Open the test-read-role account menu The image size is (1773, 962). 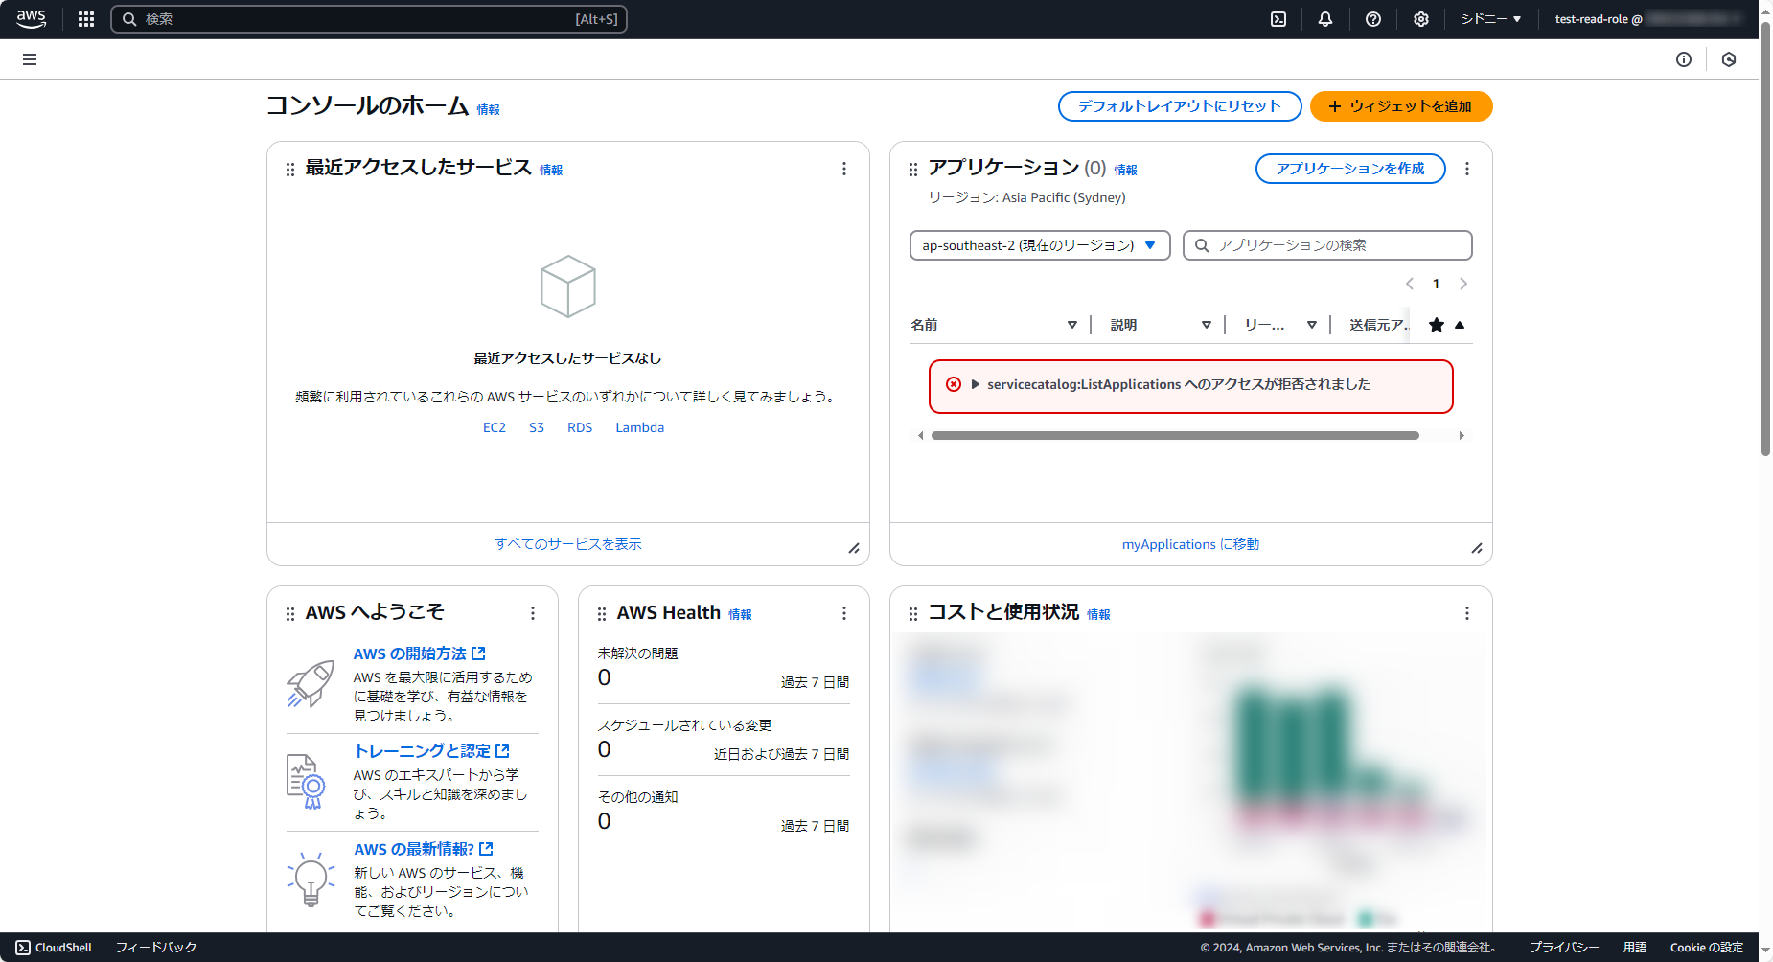point(1648,19)
